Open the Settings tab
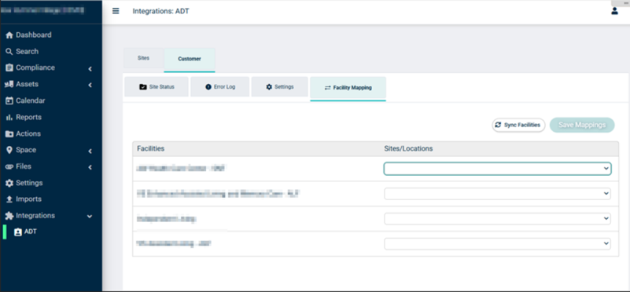The image size is (630, 292). tap(280, 87)
